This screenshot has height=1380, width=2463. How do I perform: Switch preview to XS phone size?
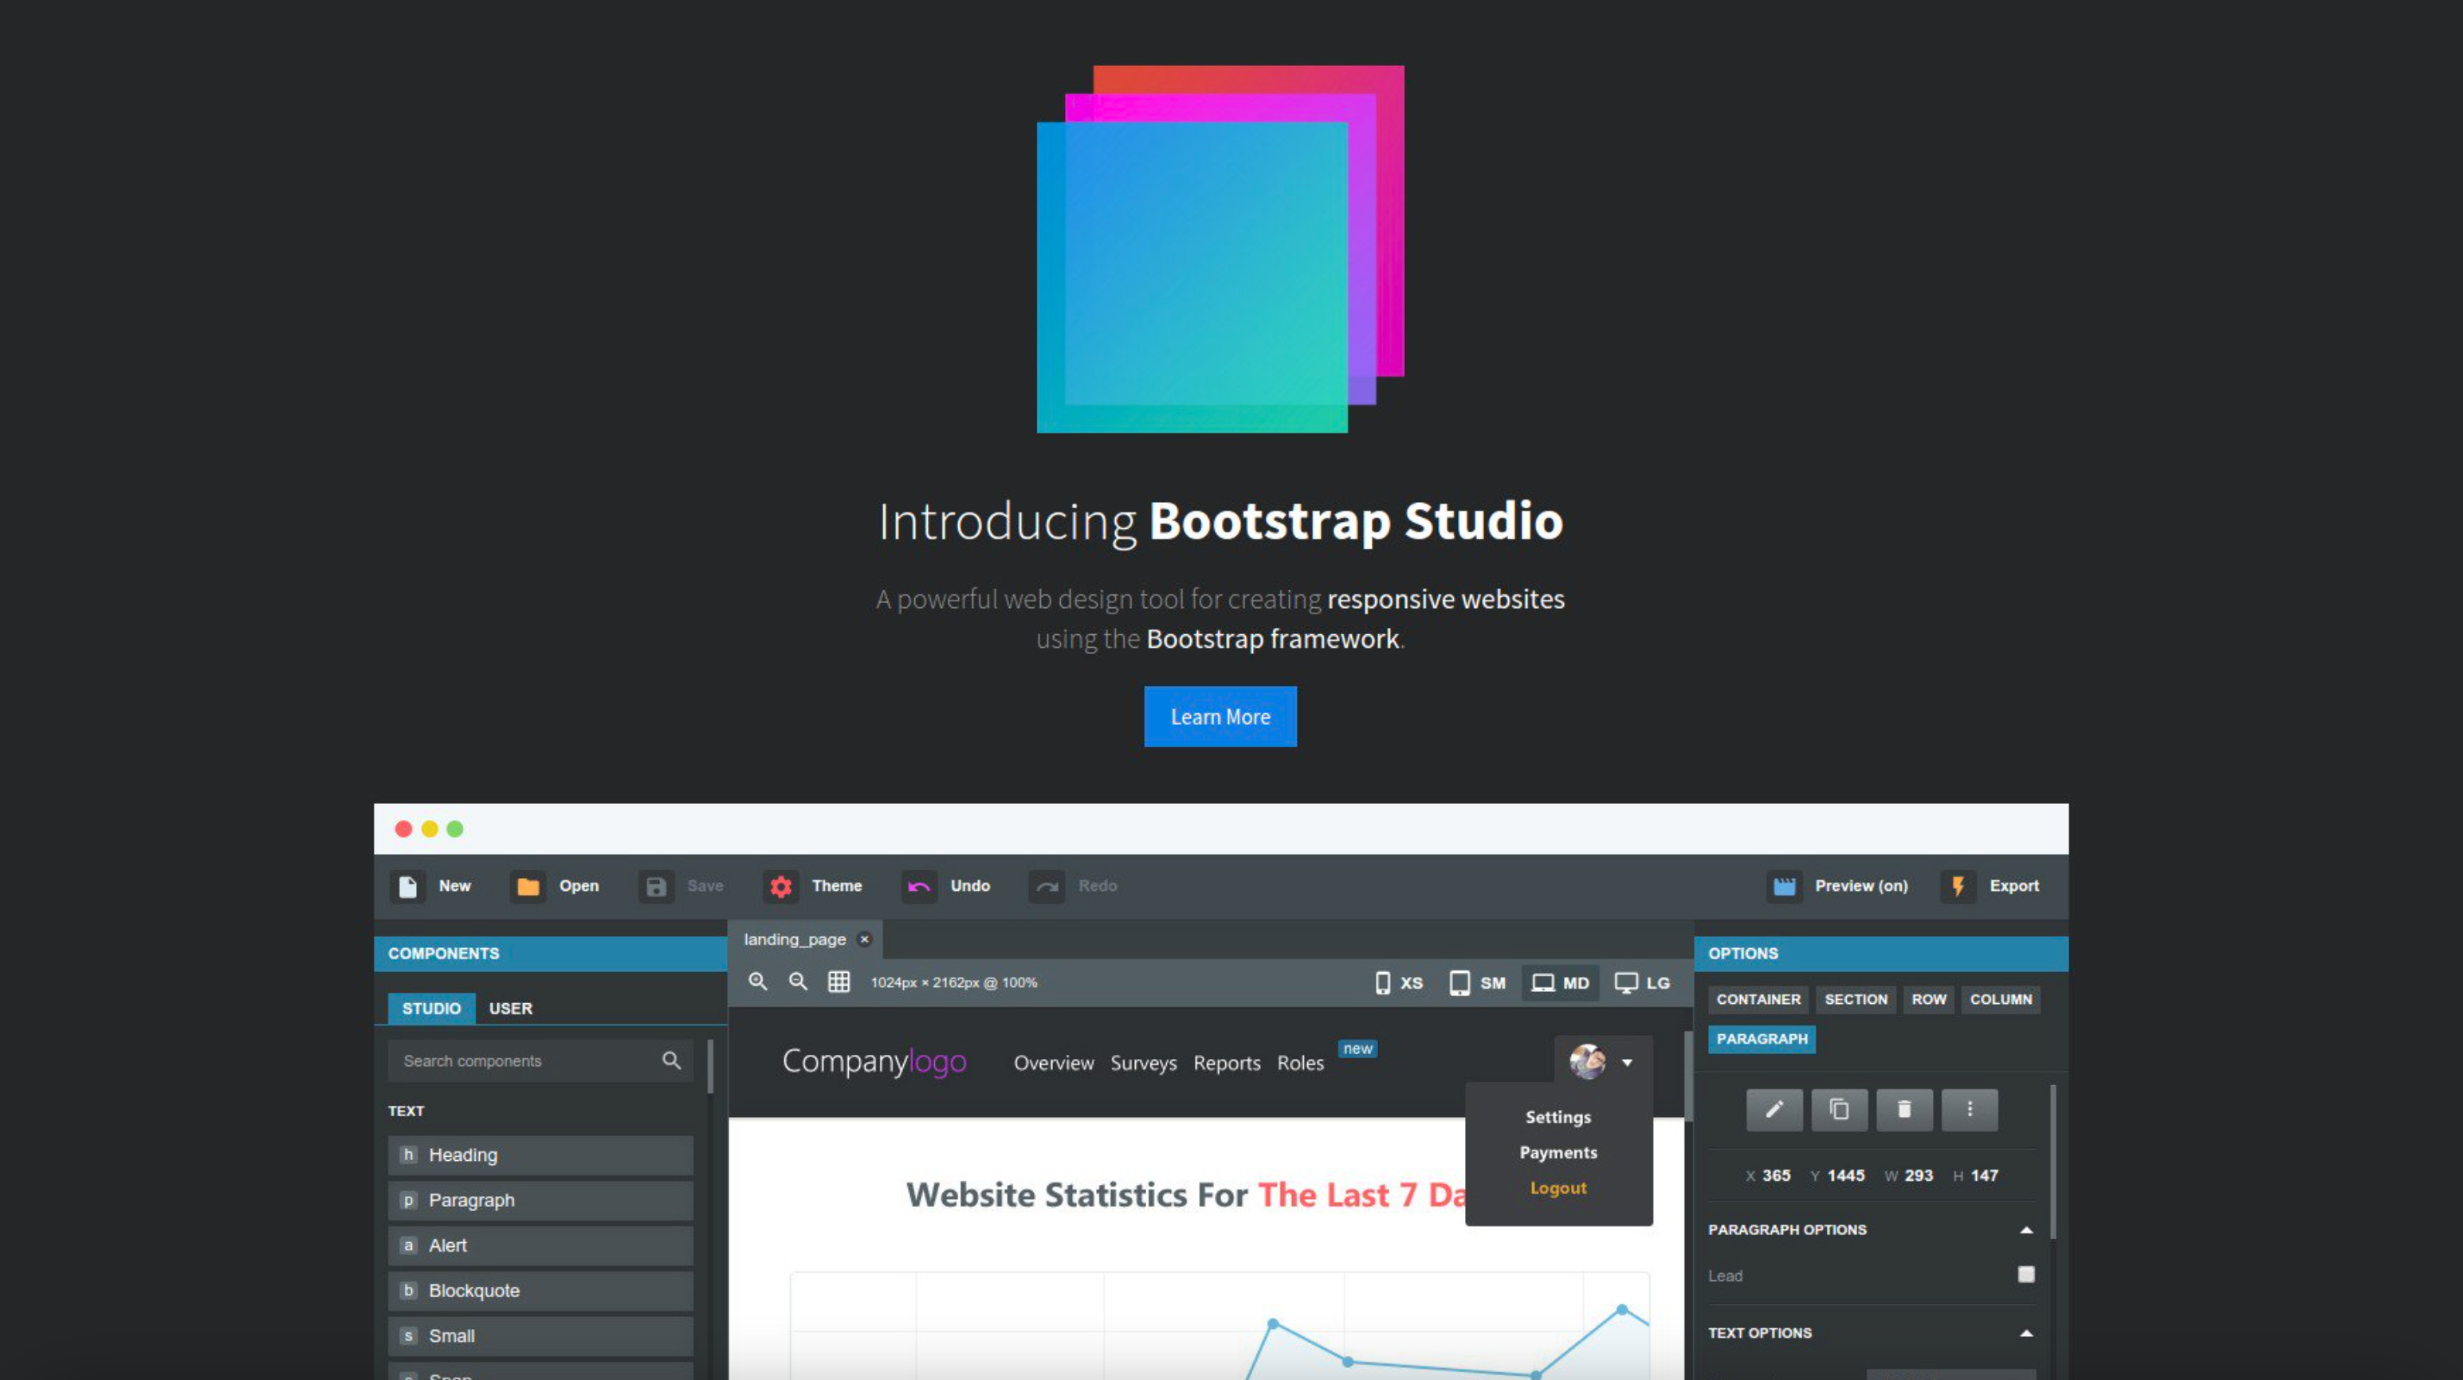click(x=1398, y=982)
